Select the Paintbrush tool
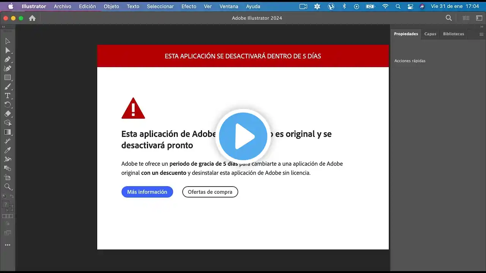Image resolution: width=486 pixels, height=273 pixels. tap(8, 86)
